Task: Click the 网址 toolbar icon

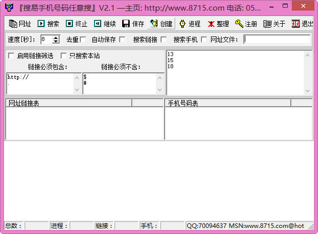Action: pos(13,24)
